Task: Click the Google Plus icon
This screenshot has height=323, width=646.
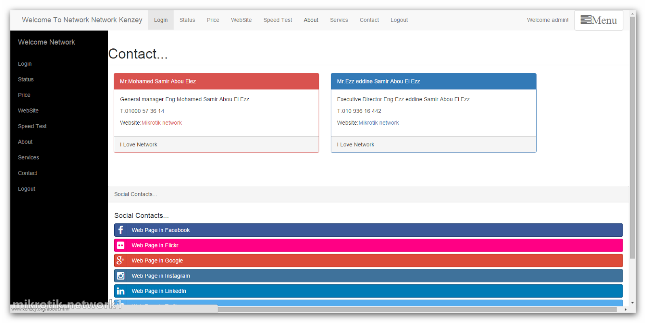Action: pos(120,260)
